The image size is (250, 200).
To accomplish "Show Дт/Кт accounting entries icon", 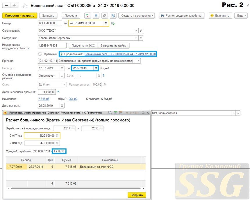I will [87, 16].
